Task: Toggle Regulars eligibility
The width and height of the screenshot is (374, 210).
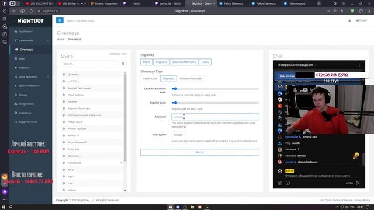Action: (x=161, y=62)
